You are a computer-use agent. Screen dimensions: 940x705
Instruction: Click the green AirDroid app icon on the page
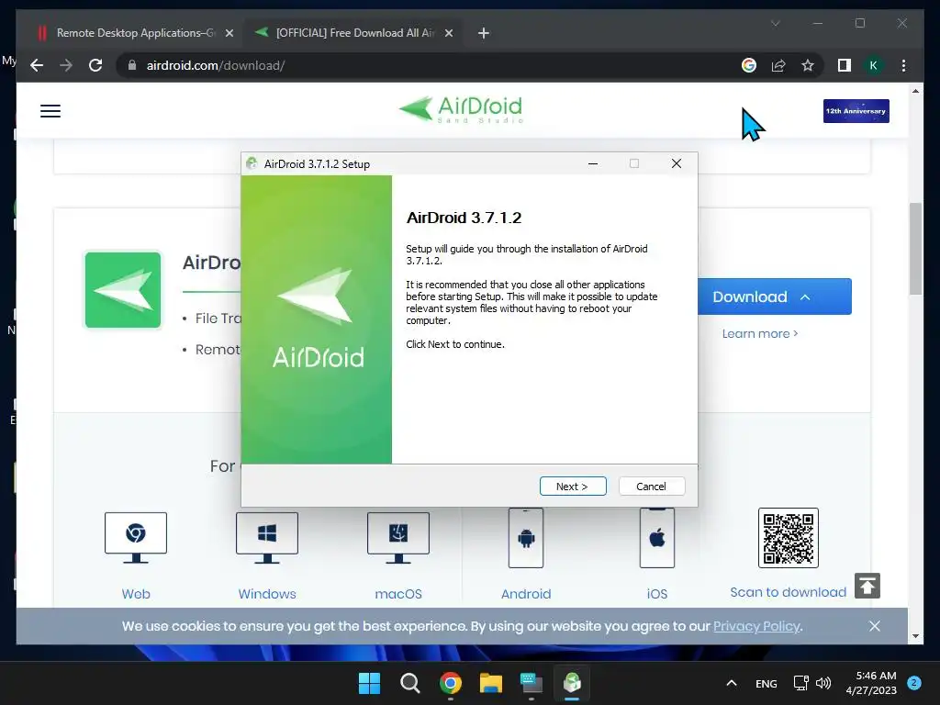pos(123,290)
